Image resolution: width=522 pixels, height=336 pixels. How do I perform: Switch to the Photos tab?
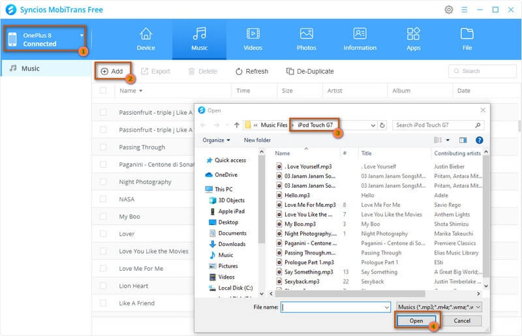[306, 39]
